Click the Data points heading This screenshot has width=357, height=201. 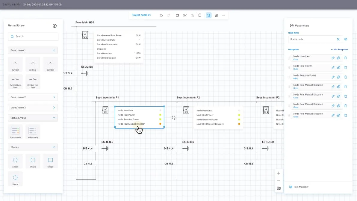pyautogui.click(x=294, y=50)
